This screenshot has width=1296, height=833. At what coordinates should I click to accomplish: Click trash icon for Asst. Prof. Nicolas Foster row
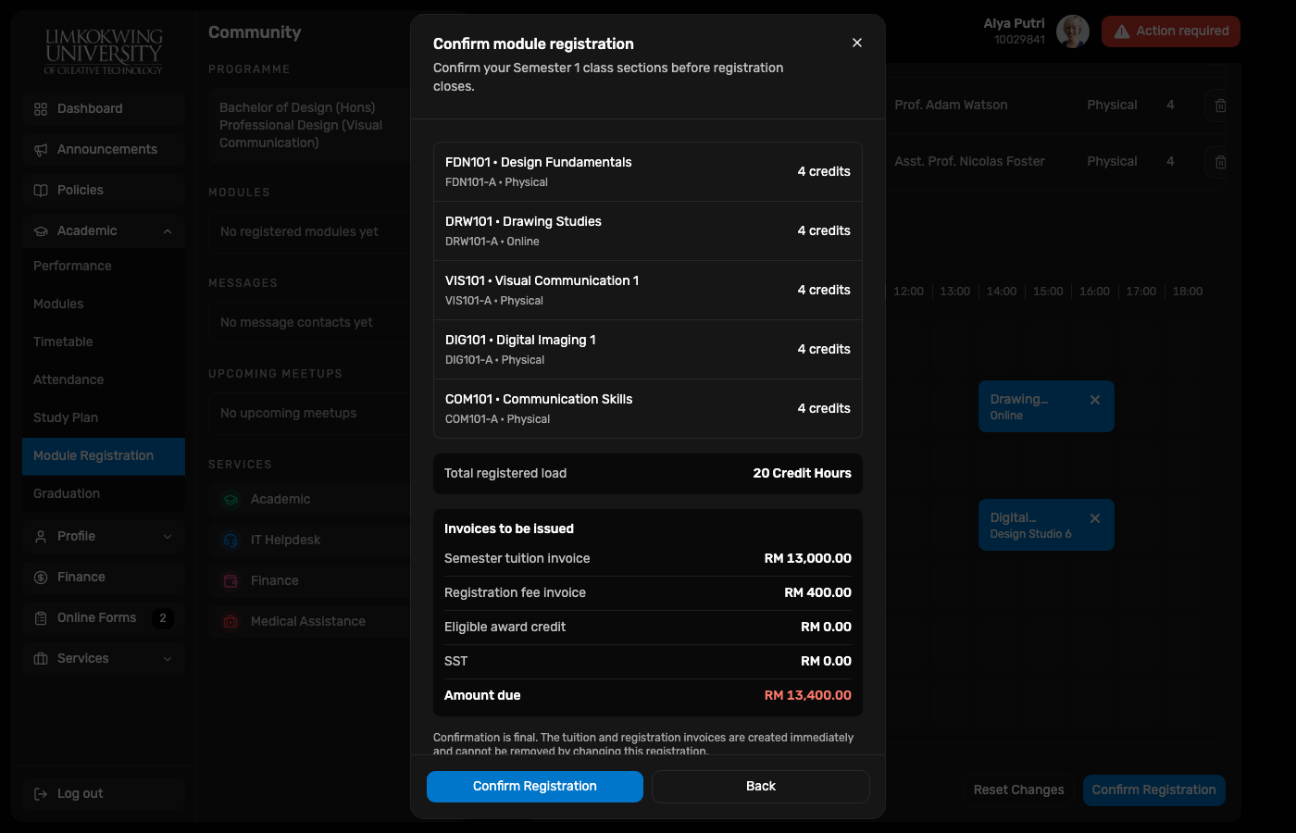coord(1221,162)
